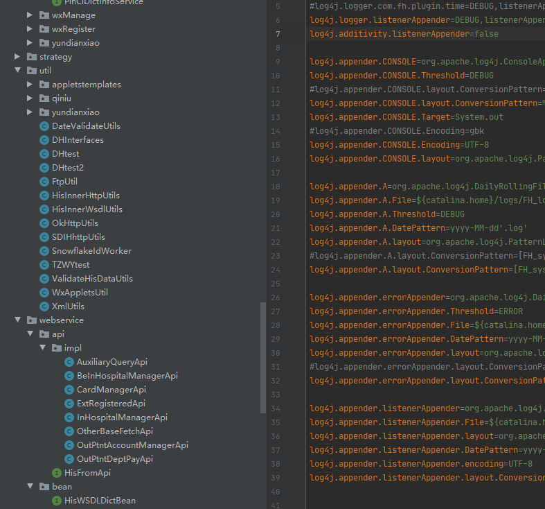This screenshot has height=509, width=545.
Task: Click the HisInnerHttpUtils class icon
Action: click(x=44, y=196)
